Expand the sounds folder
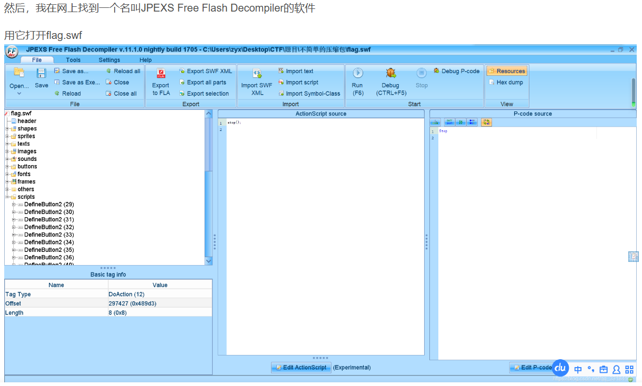 7,159
